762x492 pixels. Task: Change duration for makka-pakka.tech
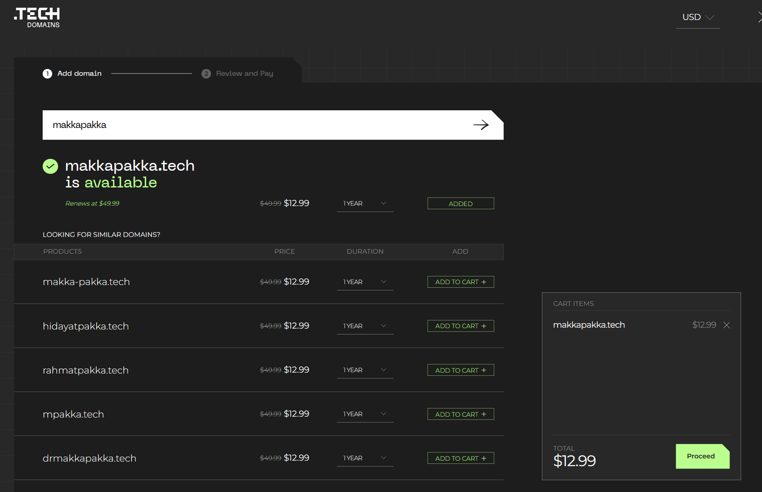coord(365,282)
